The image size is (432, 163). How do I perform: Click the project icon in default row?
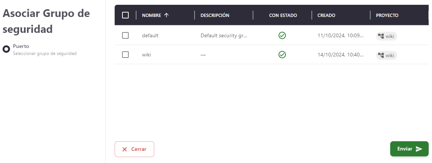(x=381, y=36)
